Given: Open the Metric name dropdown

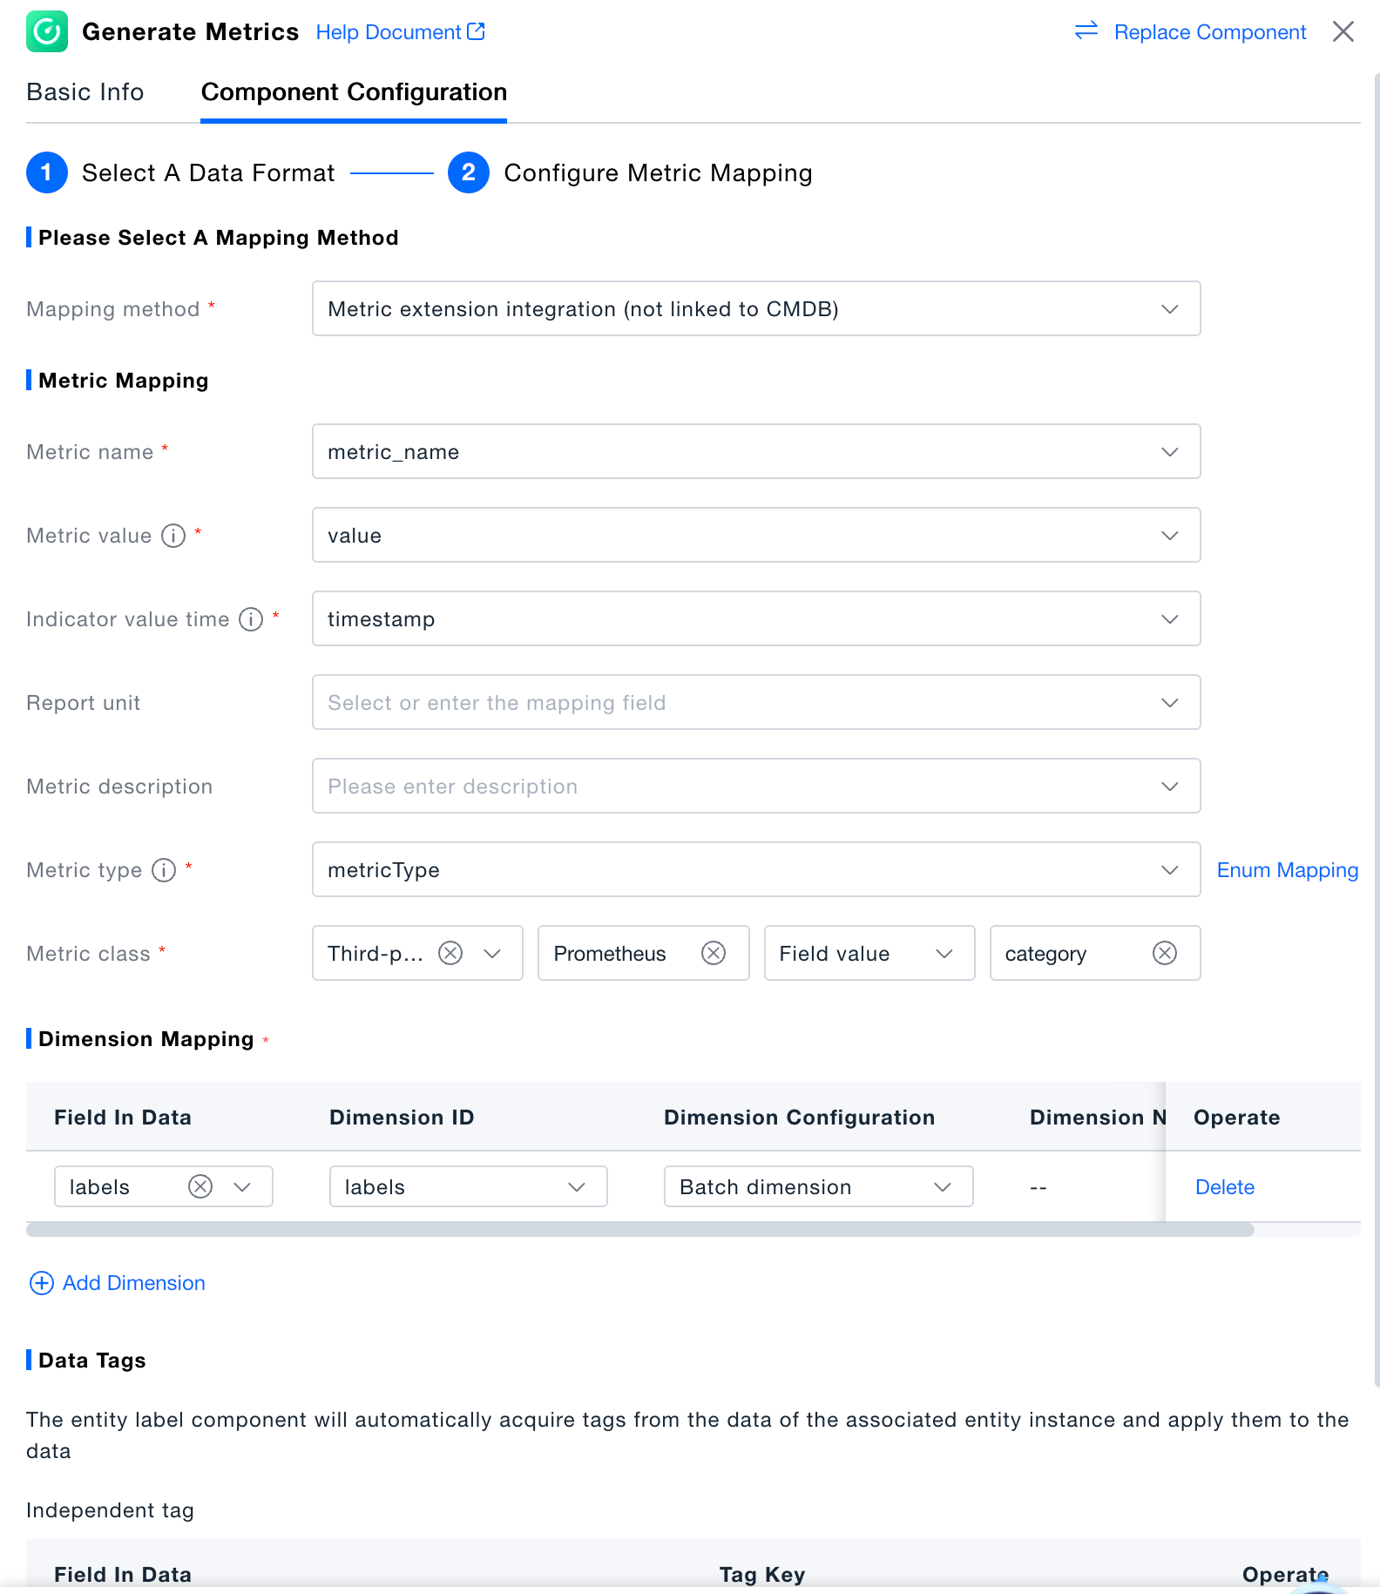Looking at the screenshot, I should (1169, 452).
